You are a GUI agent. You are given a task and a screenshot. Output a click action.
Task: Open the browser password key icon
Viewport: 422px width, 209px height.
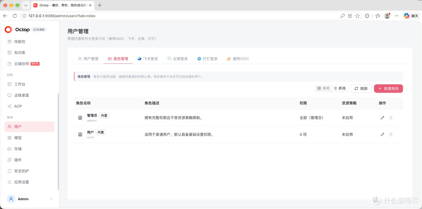(342, 16)
